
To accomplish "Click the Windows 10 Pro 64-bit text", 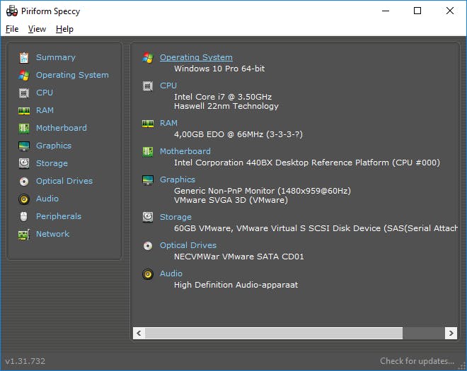I will click(219, 69).
